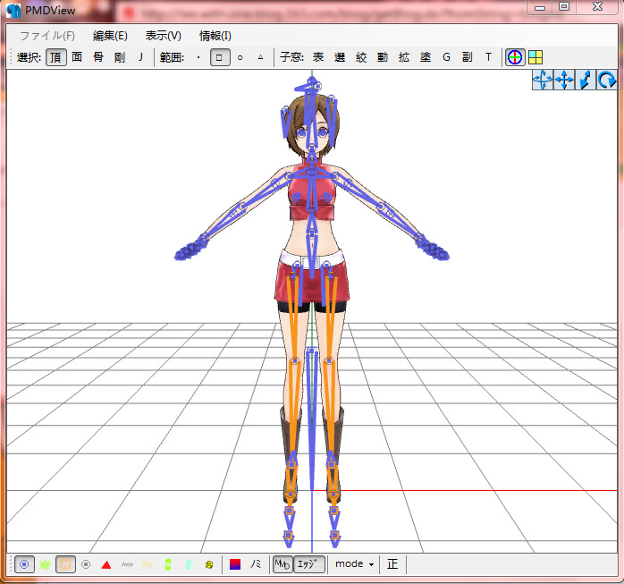Click the red-blue gradient color swatch
Image resolution: width=624 pixels, height=584 pixels.
235,564
